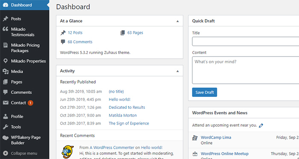The width and height of the screenshot is (299, 159).
Task: Click the Tools wrench icon
Action: [x=6, y=127]
